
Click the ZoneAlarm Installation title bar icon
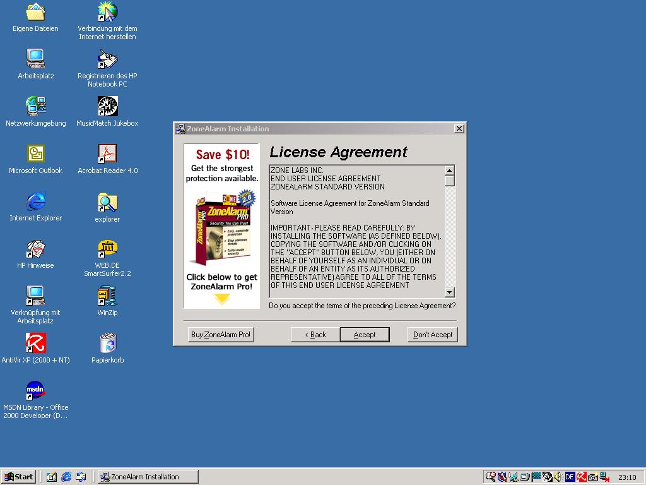(180, 129)
